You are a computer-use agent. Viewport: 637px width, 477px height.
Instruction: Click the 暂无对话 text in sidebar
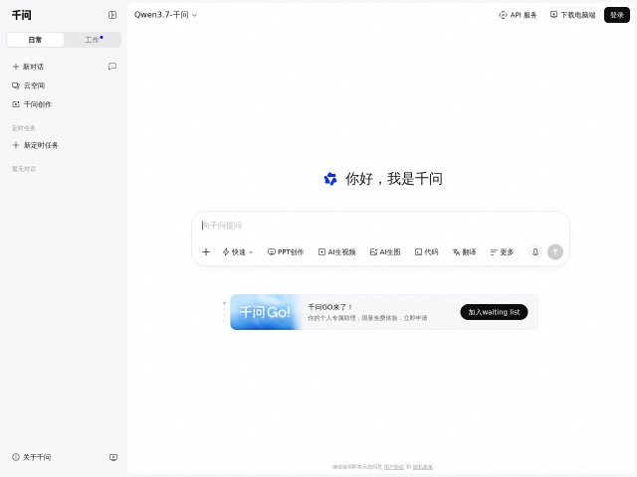24,169
